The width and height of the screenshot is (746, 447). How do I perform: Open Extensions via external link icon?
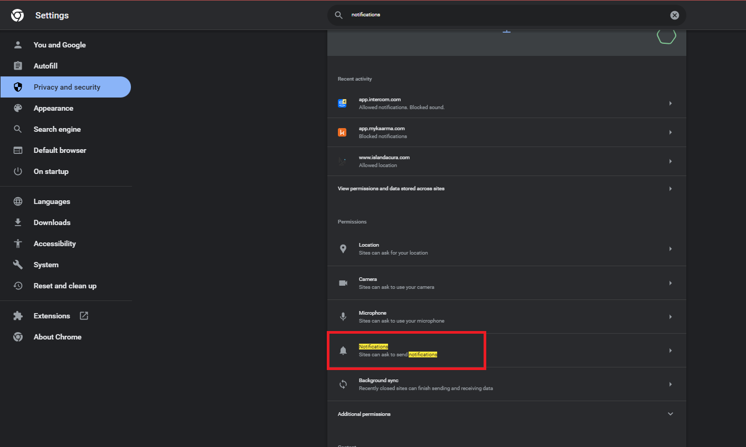84,316
